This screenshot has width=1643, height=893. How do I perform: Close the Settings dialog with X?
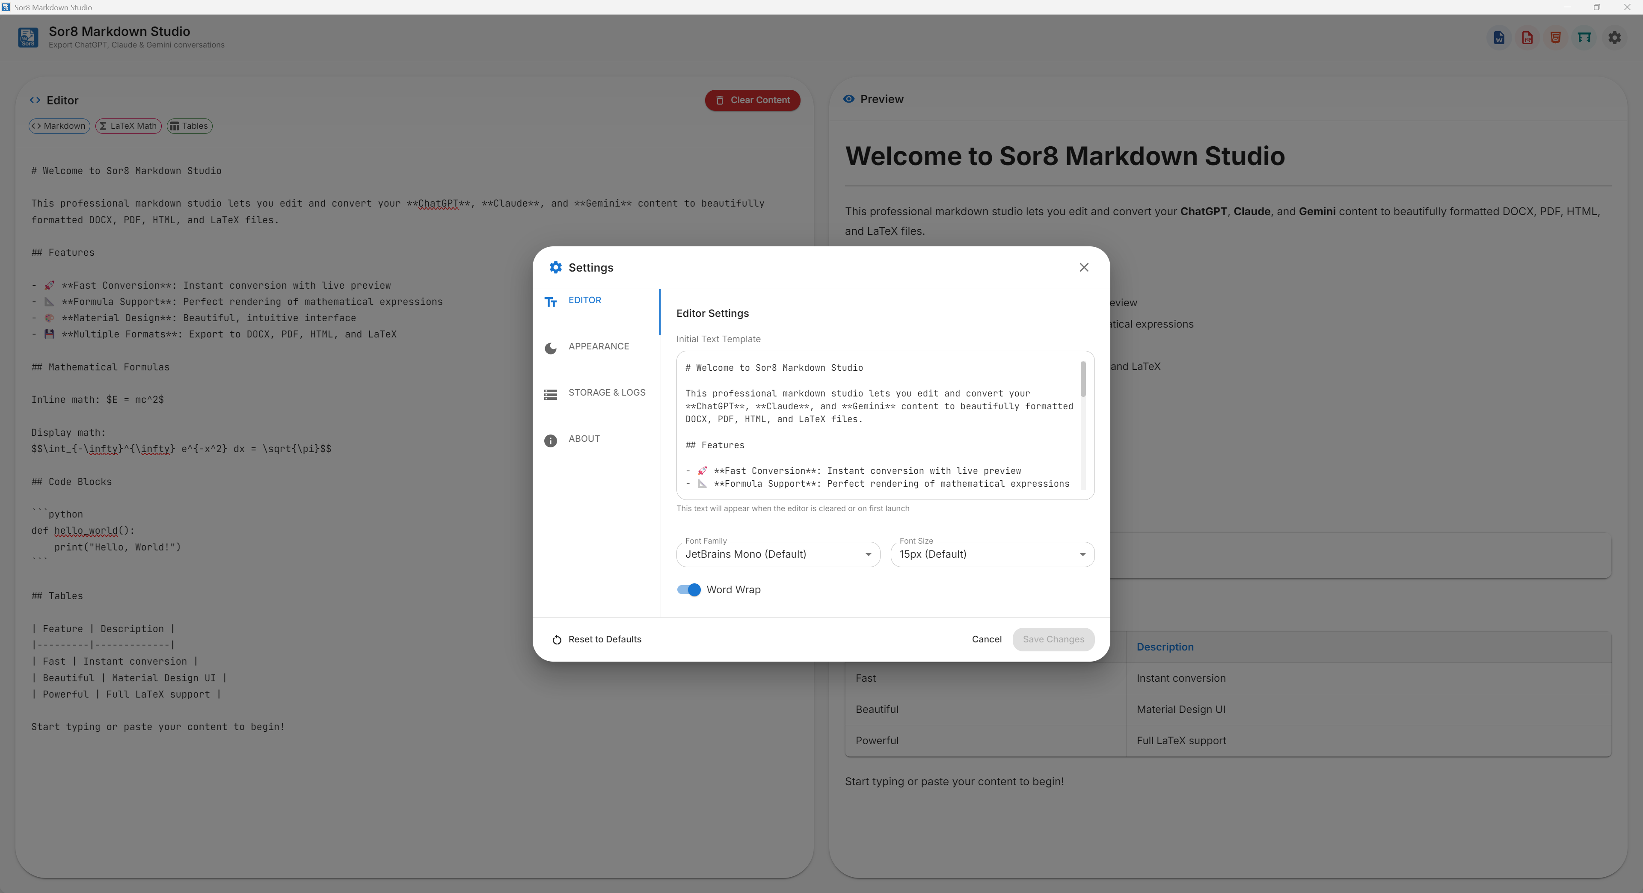[x=1084, y=267]
